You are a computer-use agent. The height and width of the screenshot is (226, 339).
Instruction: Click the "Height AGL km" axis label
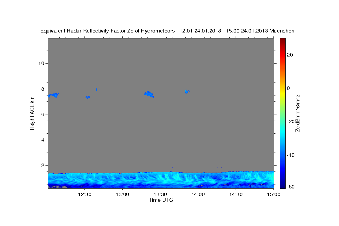(32, 113)
